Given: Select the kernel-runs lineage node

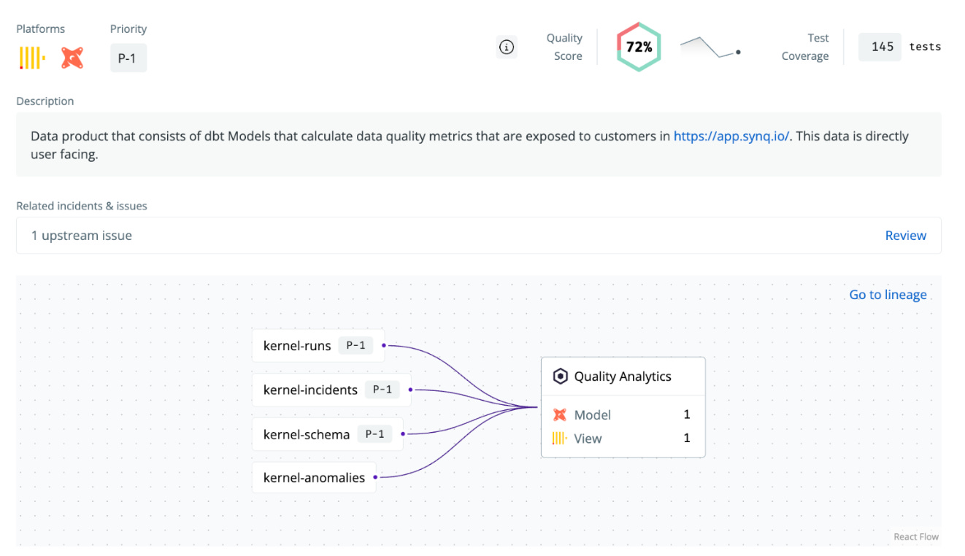Looking at the screenshot, I should (x=318, y=346).
